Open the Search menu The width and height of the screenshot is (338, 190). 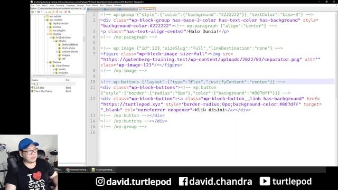[x=44, y=5]
